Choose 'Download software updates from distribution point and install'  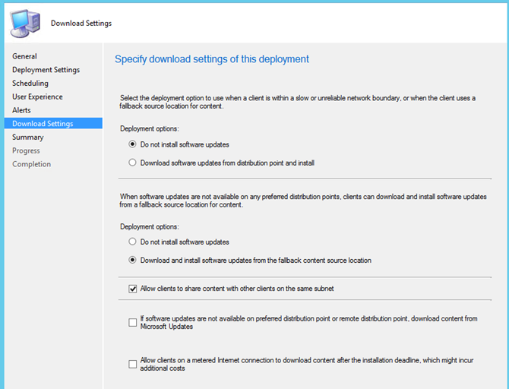click(132, 163)
